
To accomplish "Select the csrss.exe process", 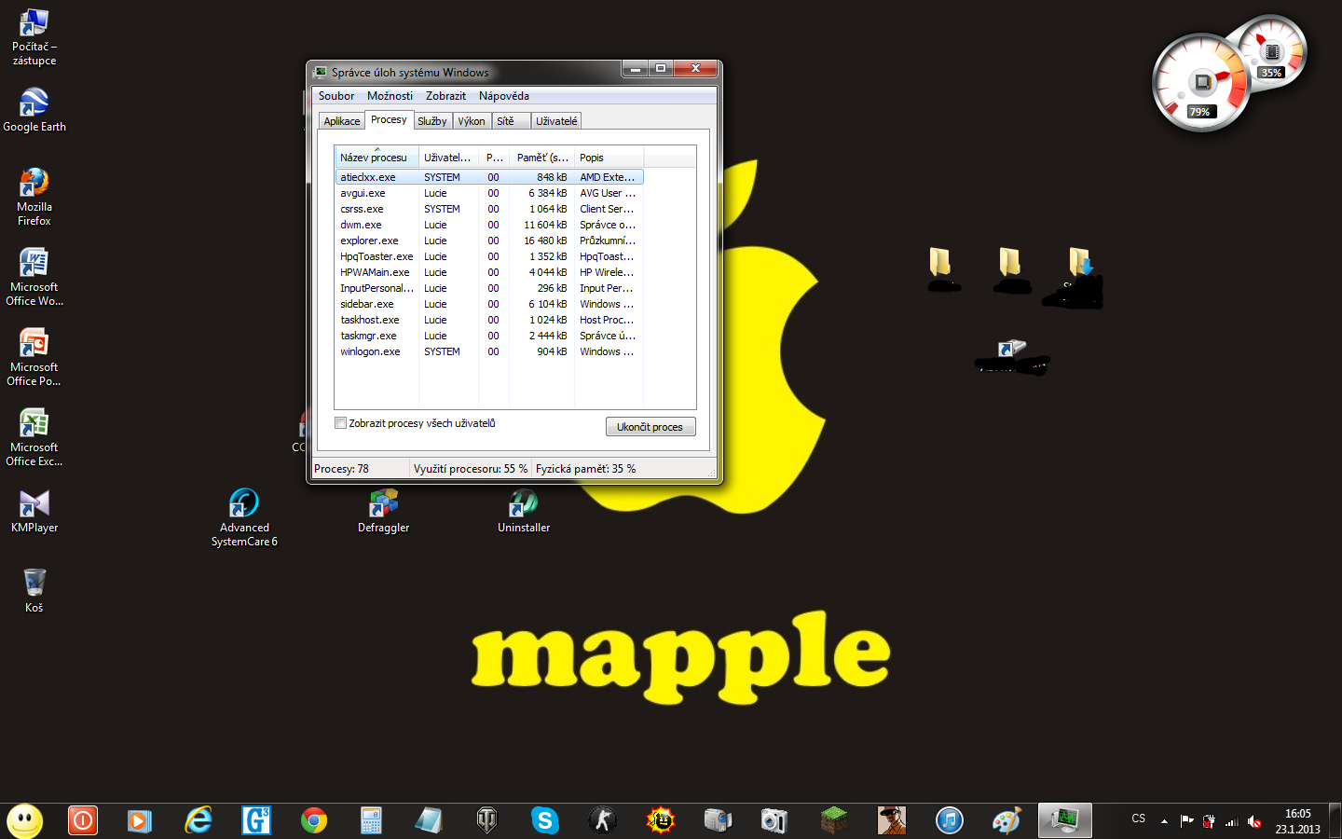I will point(488,209).
